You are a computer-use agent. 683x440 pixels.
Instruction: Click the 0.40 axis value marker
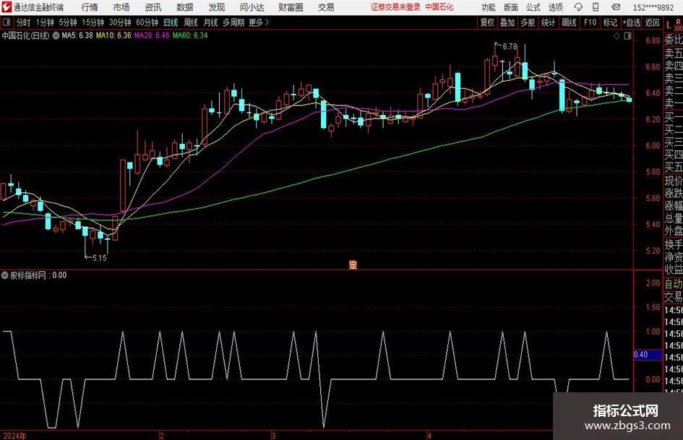648,355
